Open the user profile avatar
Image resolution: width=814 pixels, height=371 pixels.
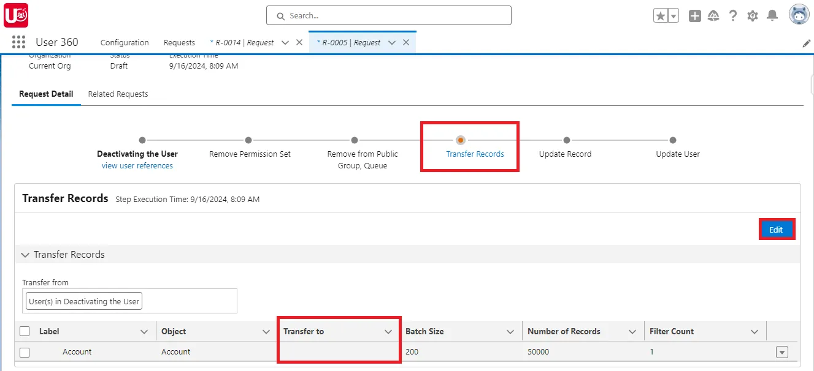[x=799, y=15]
